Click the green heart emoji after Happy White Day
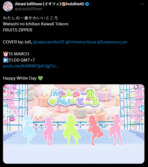Screen dimensions: 148x167 [x=40, y=78]
